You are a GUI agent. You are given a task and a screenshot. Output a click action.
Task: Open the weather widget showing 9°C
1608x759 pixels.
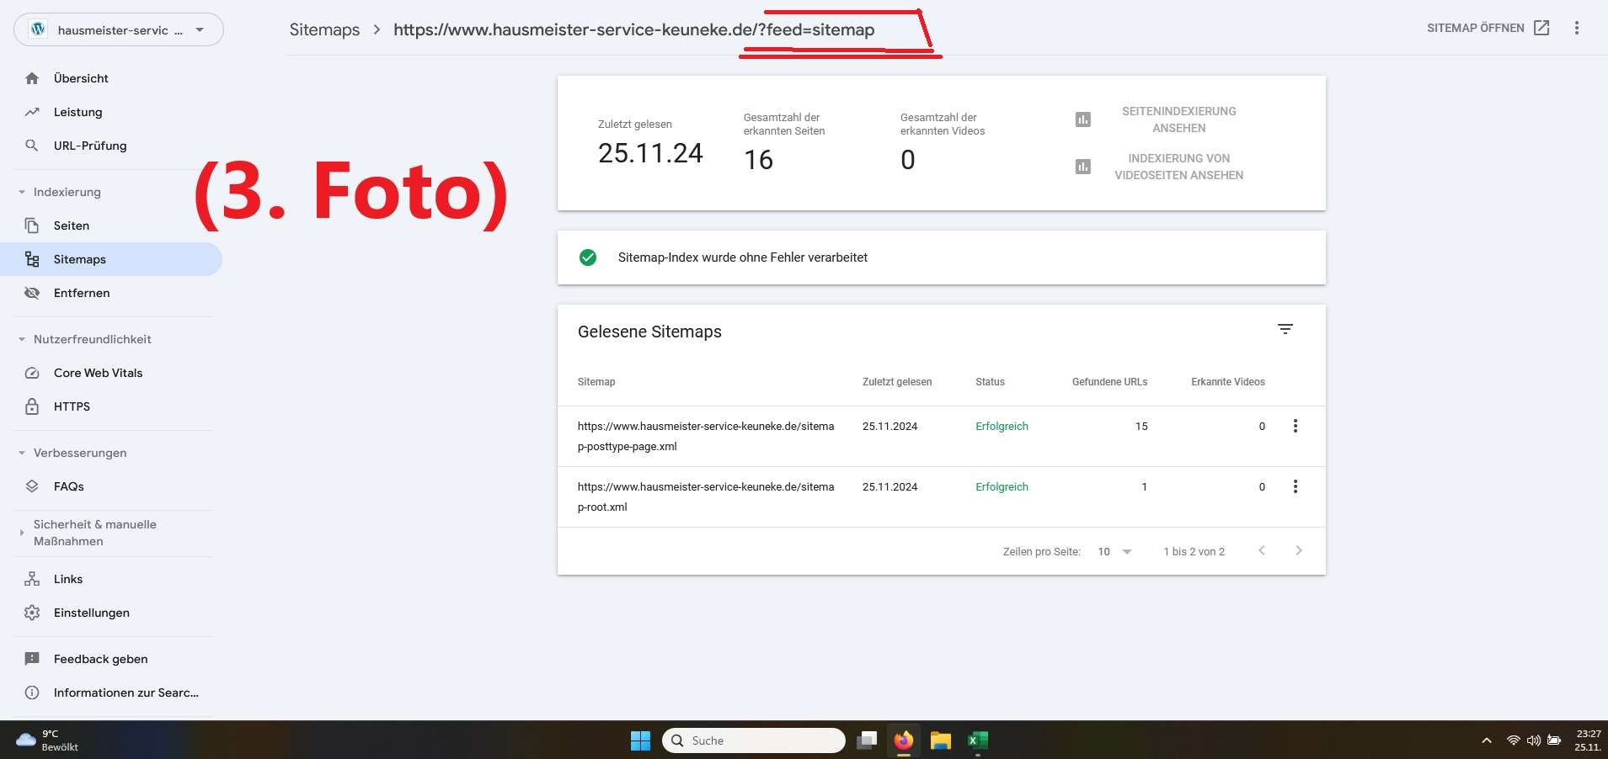coord(48,740)
